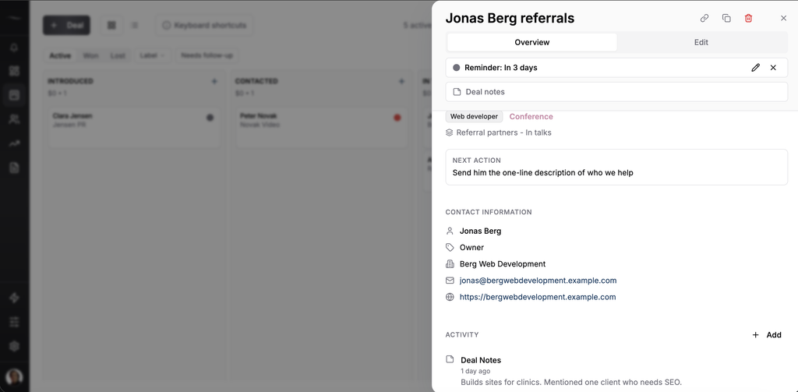
Task: Click the globe icon beside the website URL
Action: [450, 297]
